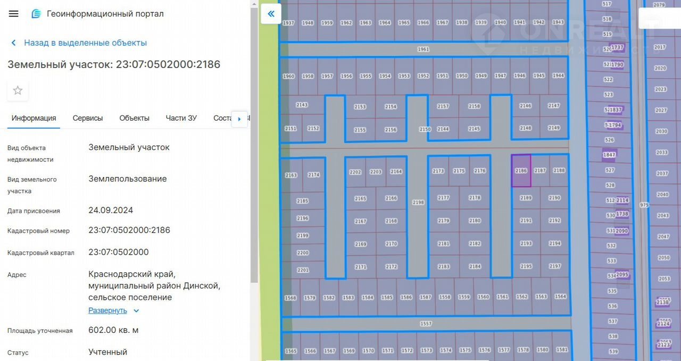681x361 pixels.
Task: Add parcel to favorites with star
Action: click(18, 90)
